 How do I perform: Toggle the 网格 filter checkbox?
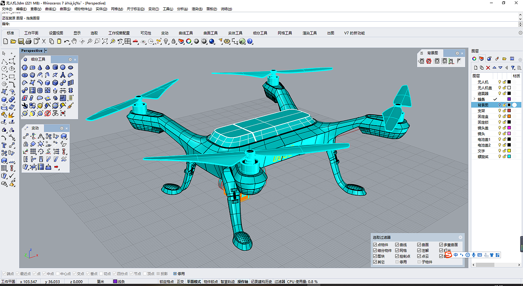[397, 250]
